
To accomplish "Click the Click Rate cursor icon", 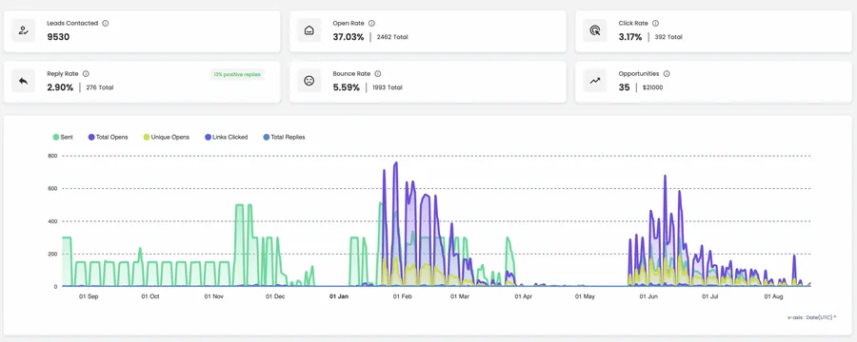I will point(594,30).
